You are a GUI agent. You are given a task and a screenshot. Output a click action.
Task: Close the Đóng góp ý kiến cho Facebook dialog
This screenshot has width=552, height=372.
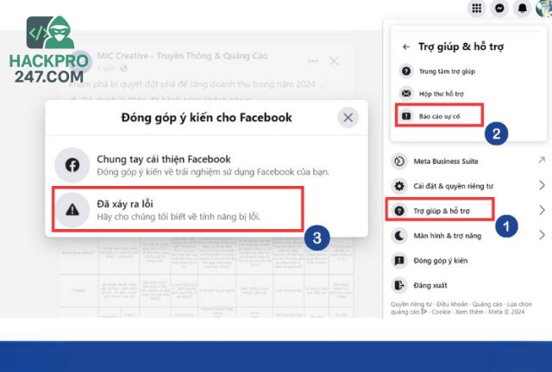[x=348, y=117]
